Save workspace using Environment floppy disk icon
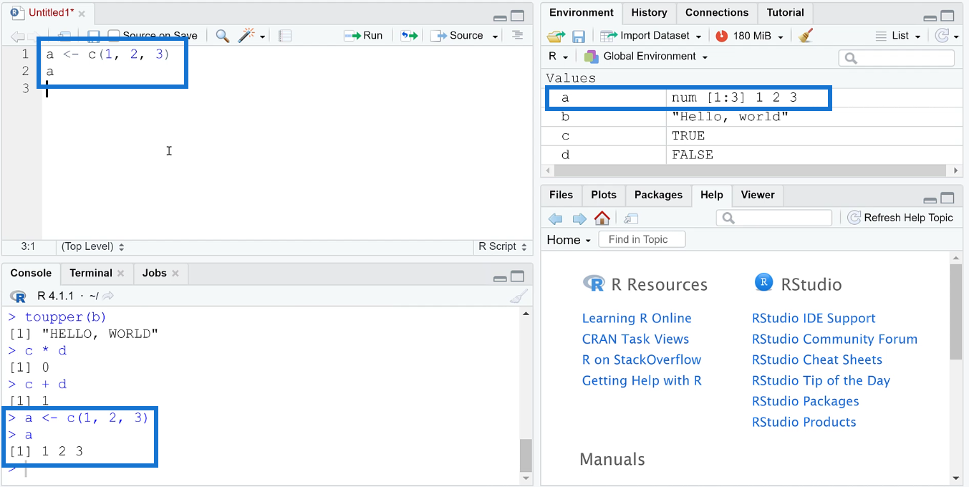 pos(579,36)
